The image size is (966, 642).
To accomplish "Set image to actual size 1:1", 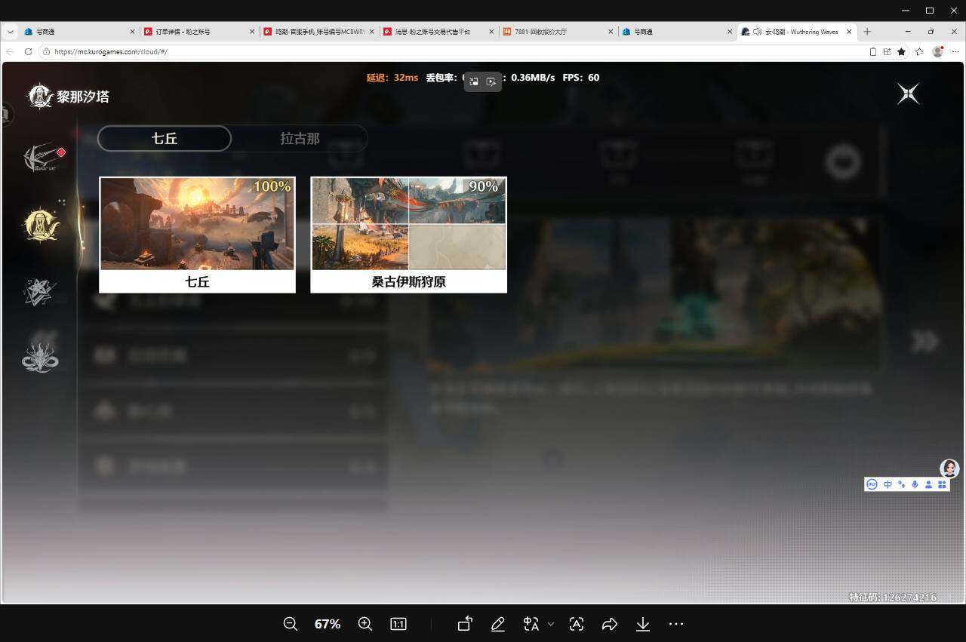I will (x=398, y=624).
